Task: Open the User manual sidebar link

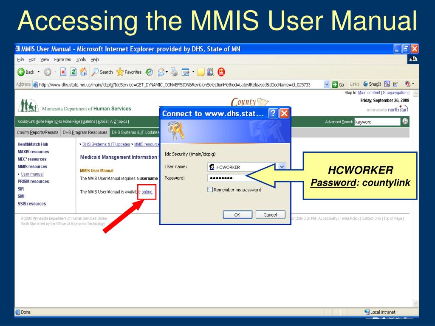Action: point(32,174)
